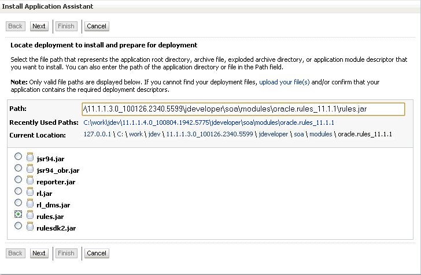This screenshot has height=275, width=421.
Task: Navigate to work folder in breadcrumb
Action: coord(136,134)
